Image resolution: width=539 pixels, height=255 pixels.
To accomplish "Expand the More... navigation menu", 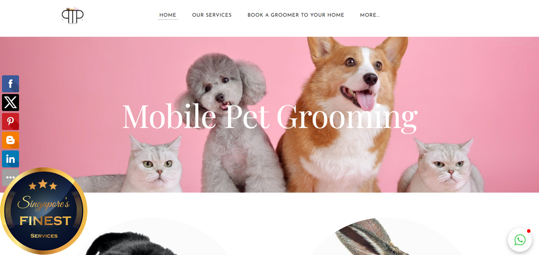I will pyautogui.click(x=370, y=15).
